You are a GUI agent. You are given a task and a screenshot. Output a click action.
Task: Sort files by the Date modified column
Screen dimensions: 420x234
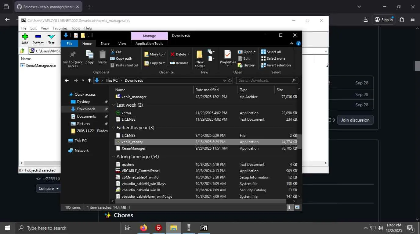(215, 90)
